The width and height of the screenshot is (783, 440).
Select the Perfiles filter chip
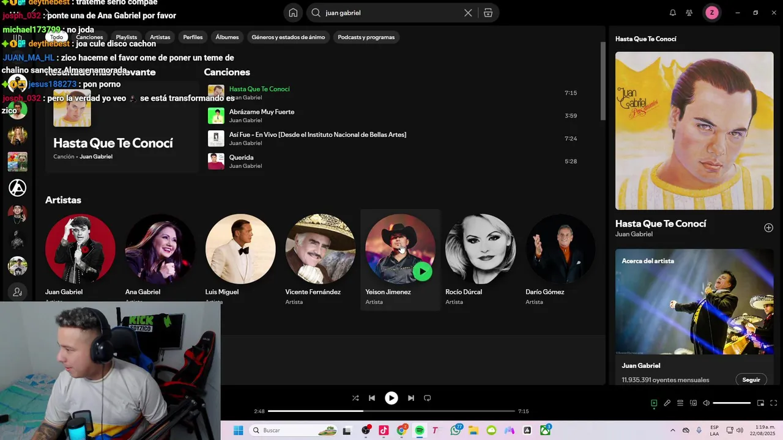pos(193,37)
